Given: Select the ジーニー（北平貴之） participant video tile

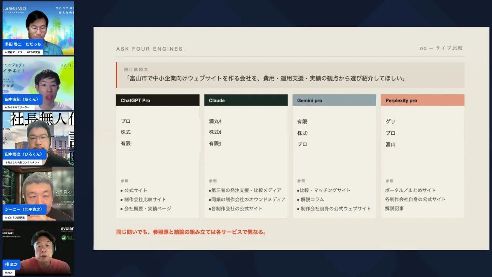Looking at the screenshot, I should pos(38,194).
